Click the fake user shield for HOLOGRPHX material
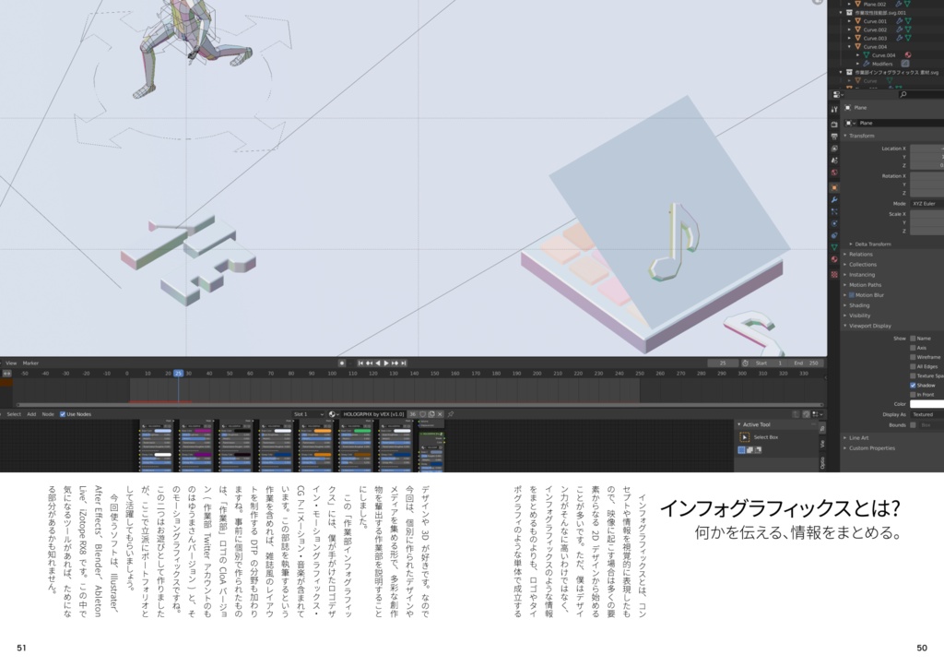The image size is (944, 667). pos(423,413)
